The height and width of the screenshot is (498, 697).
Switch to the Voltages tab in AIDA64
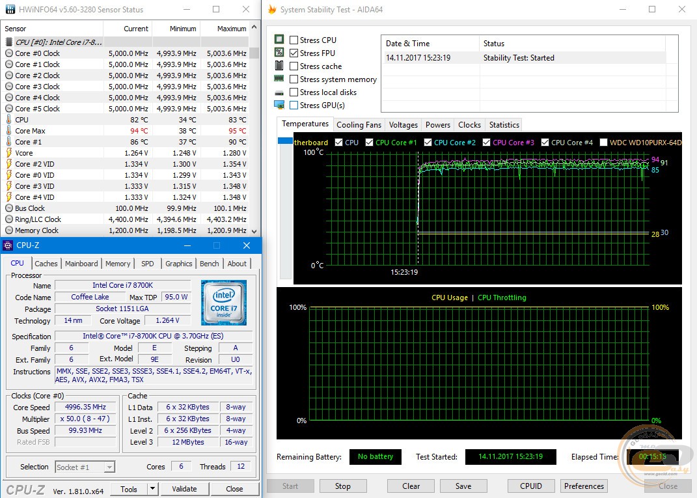[403, 125]
